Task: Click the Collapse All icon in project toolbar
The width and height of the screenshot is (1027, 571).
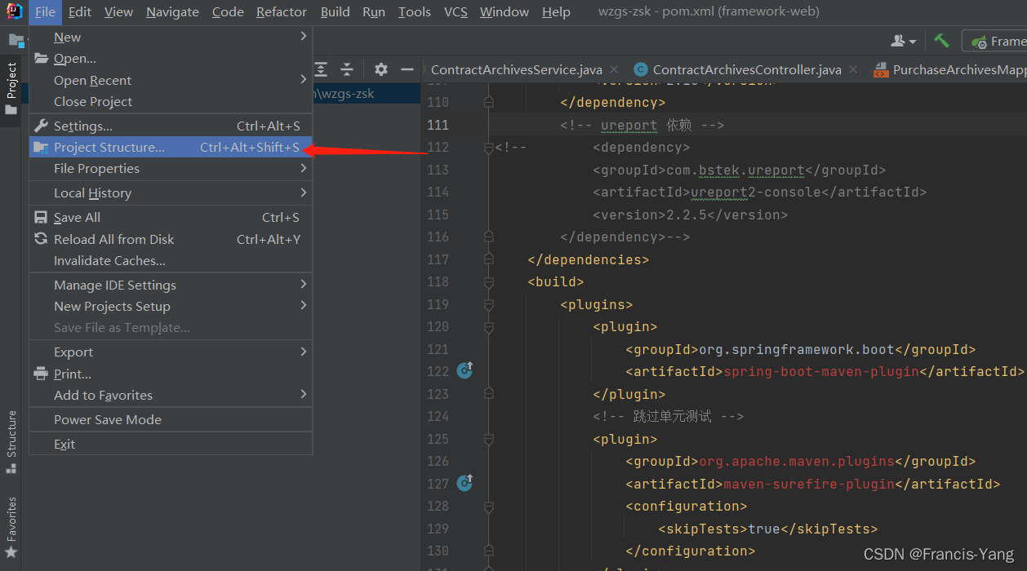Action: click(347, 69)
